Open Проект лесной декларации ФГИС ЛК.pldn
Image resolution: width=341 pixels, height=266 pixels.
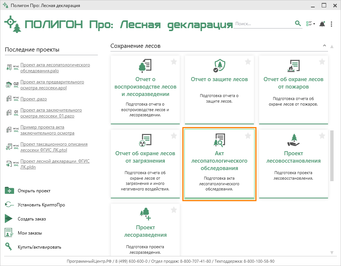point(55,164)
